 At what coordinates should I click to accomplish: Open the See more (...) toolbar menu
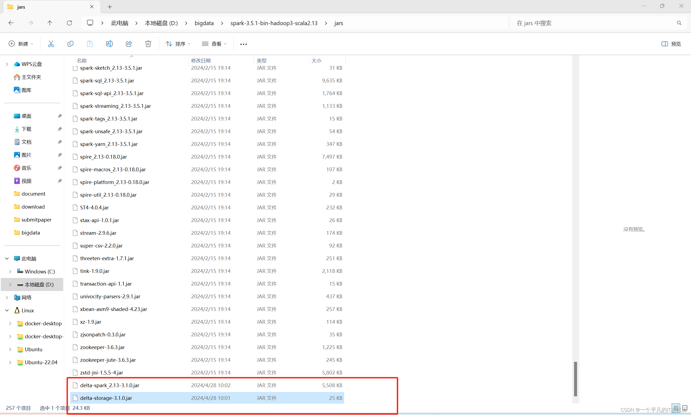(x=243, y=44)
